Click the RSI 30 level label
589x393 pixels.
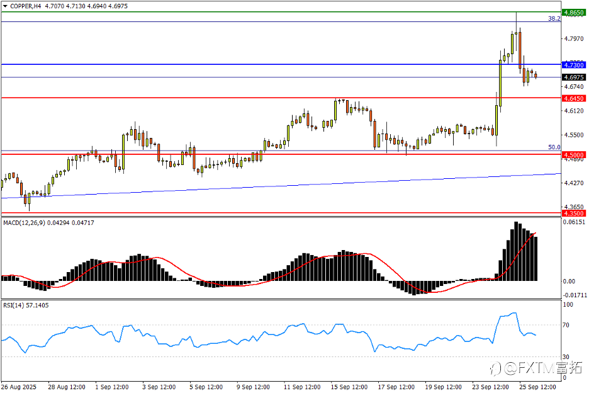[566, 356]
